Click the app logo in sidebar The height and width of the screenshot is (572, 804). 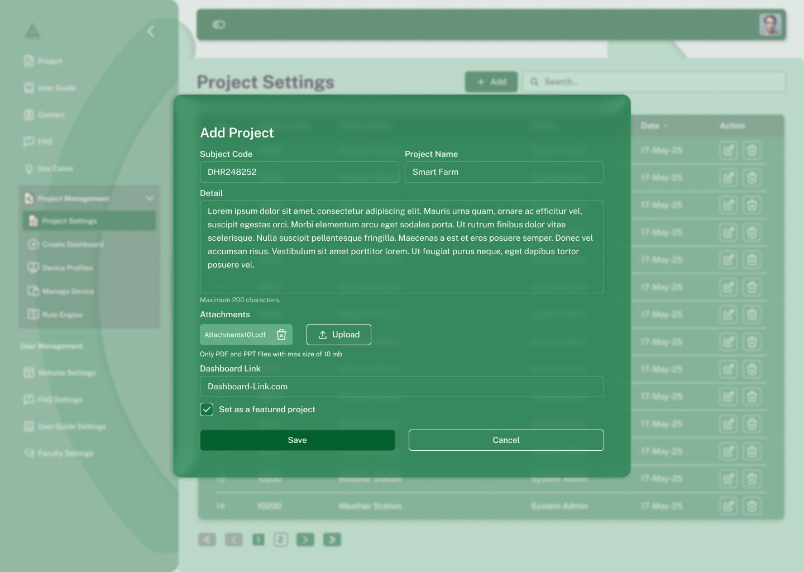click(x=32, y=31)
